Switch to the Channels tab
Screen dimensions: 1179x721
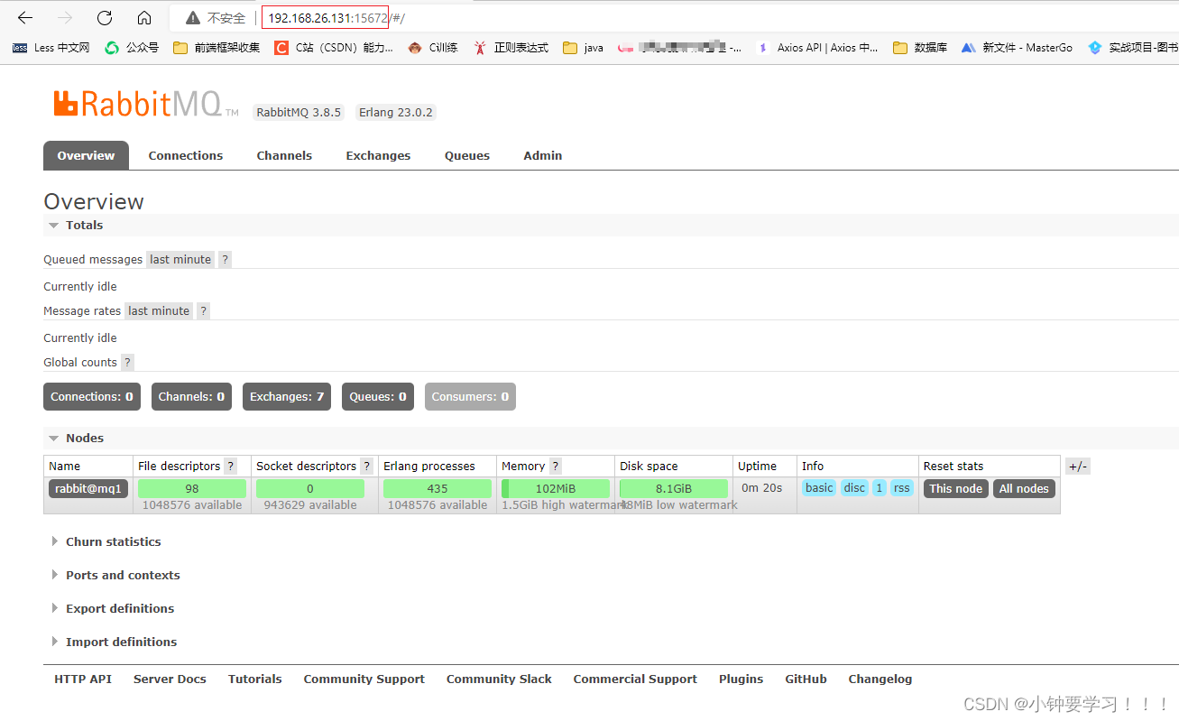(x=284, y=156)
